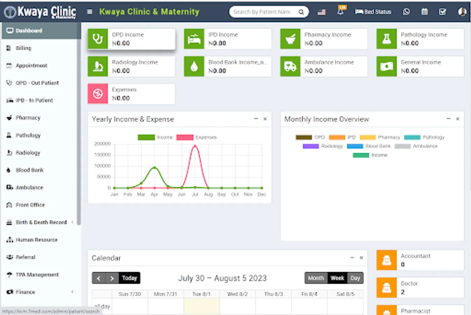Collapse the Yearly Income & Expense panel
The height and width of the screenshot is (315, 471).
click(256, 119)
